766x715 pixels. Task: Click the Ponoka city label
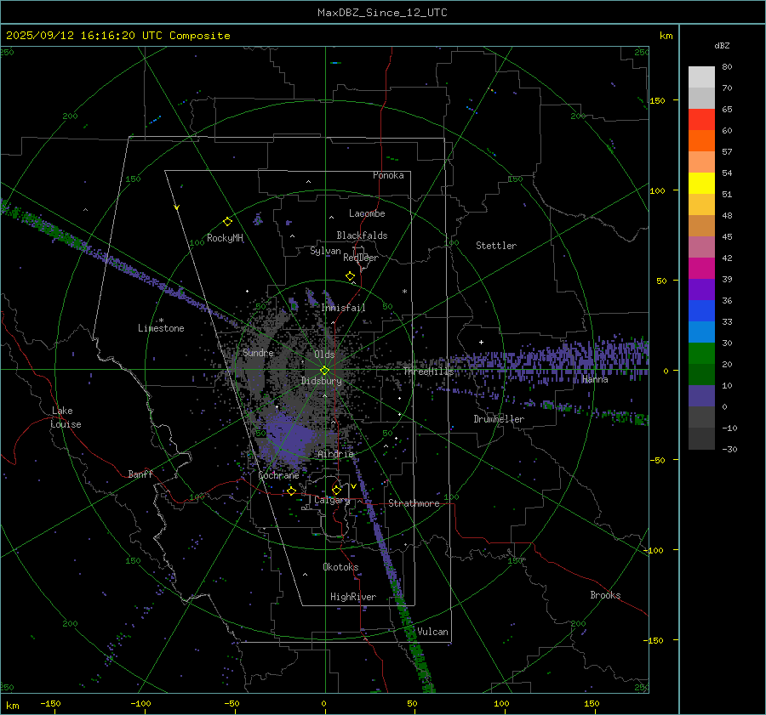point(388,175)
